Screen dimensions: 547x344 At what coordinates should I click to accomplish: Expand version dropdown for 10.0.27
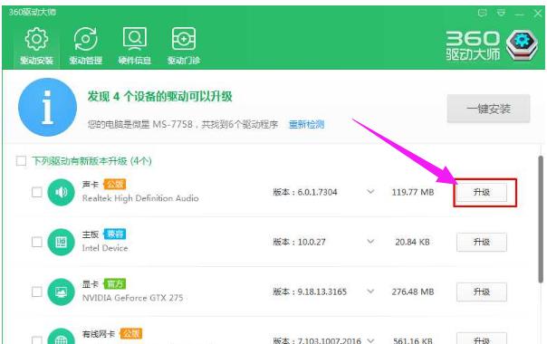(x=370, y=242)
